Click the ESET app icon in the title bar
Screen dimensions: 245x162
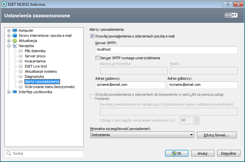4,4
